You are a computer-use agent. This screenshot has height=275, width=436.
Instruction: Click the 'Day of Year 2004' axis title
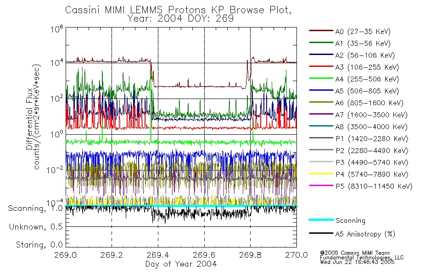tap(181, 264)
